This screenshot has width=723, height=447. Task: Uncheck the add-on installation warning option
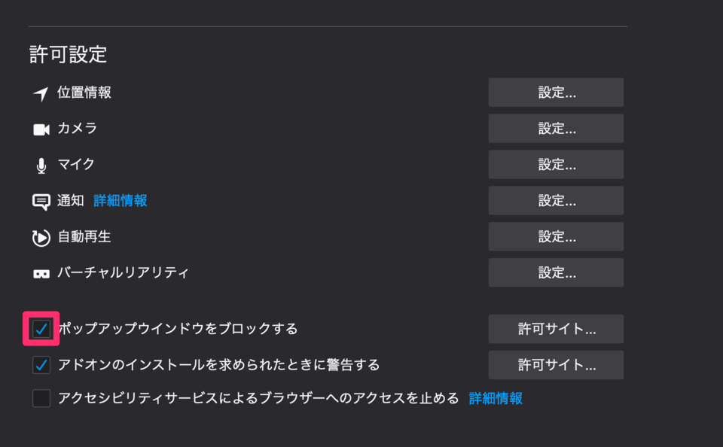41,365
